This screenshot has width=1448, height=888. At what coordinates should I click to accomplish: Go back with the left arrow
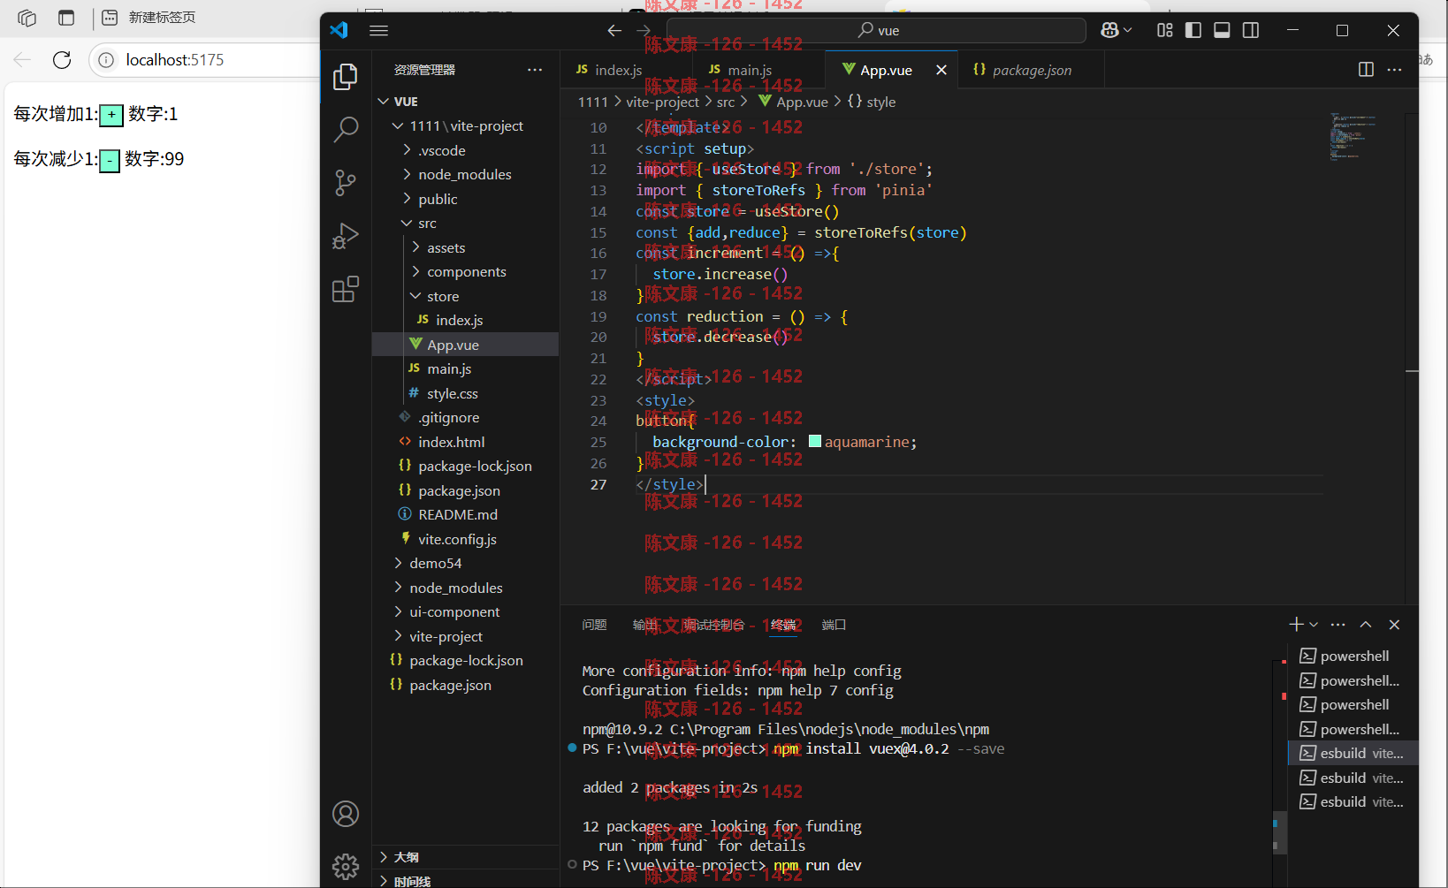coord(614,30)
